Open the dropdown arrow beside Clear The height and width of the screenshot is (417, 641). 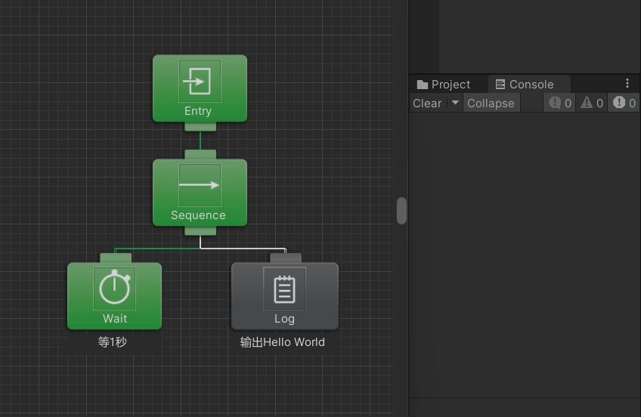[455, 103]
